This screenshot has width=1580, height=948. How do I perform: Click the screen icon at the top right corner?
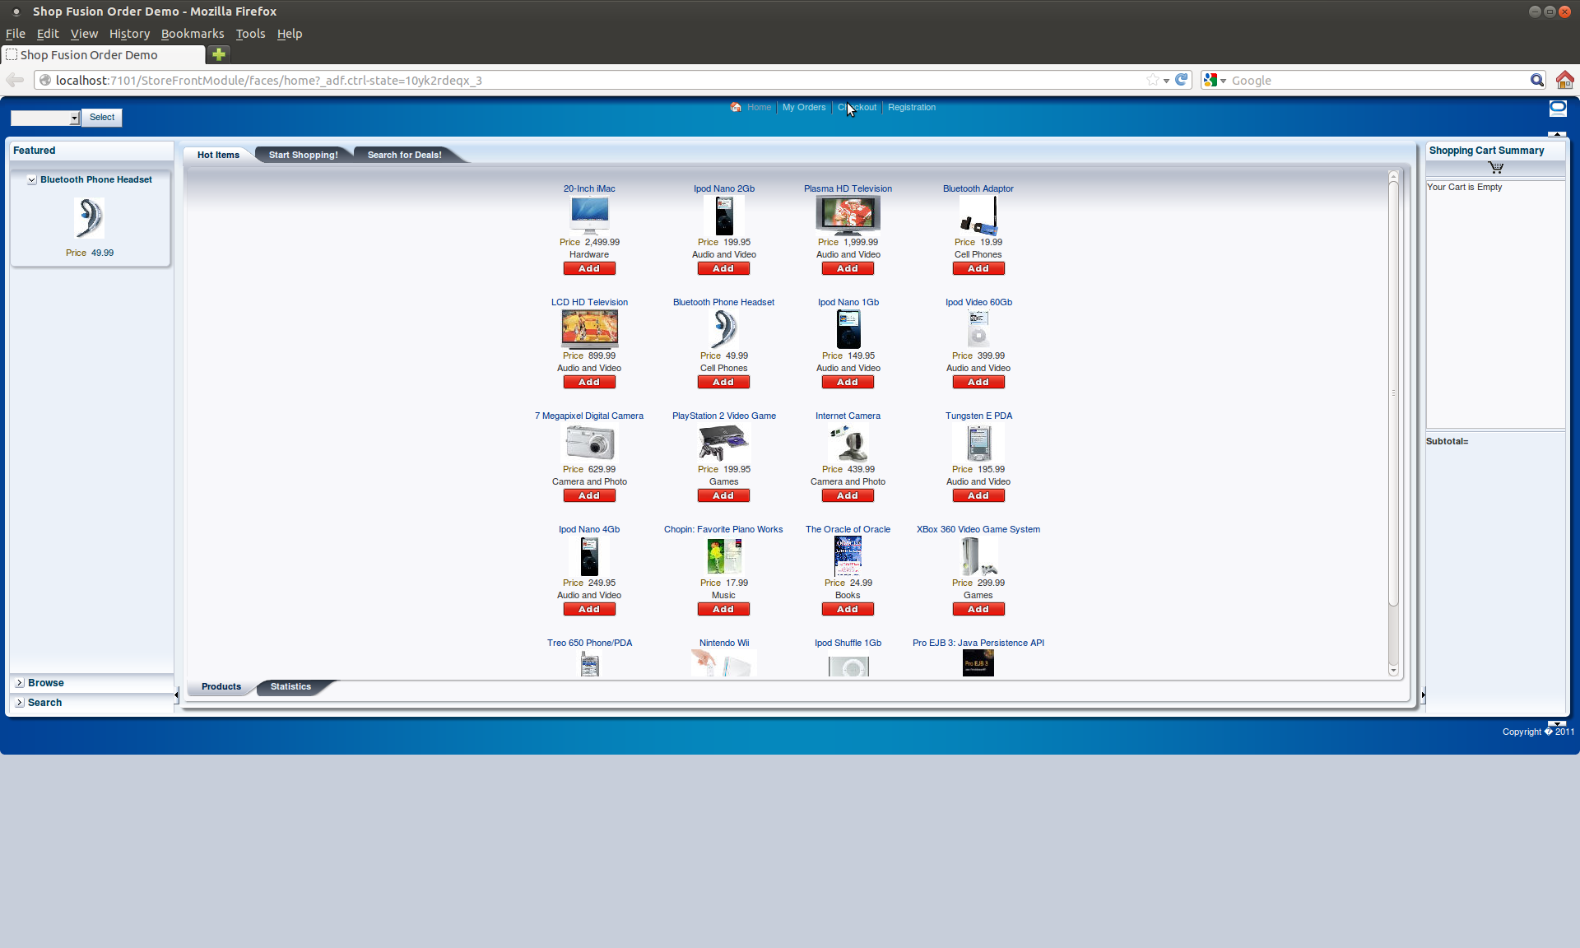(1558, 108)
